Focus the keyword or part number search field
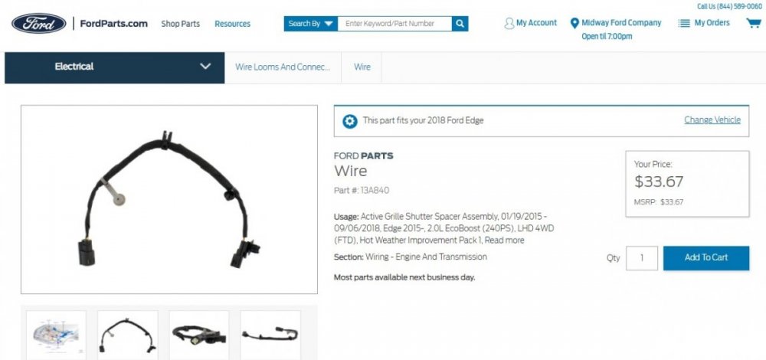The height and width of the screenshot is (360, 766). click(394, 24)
